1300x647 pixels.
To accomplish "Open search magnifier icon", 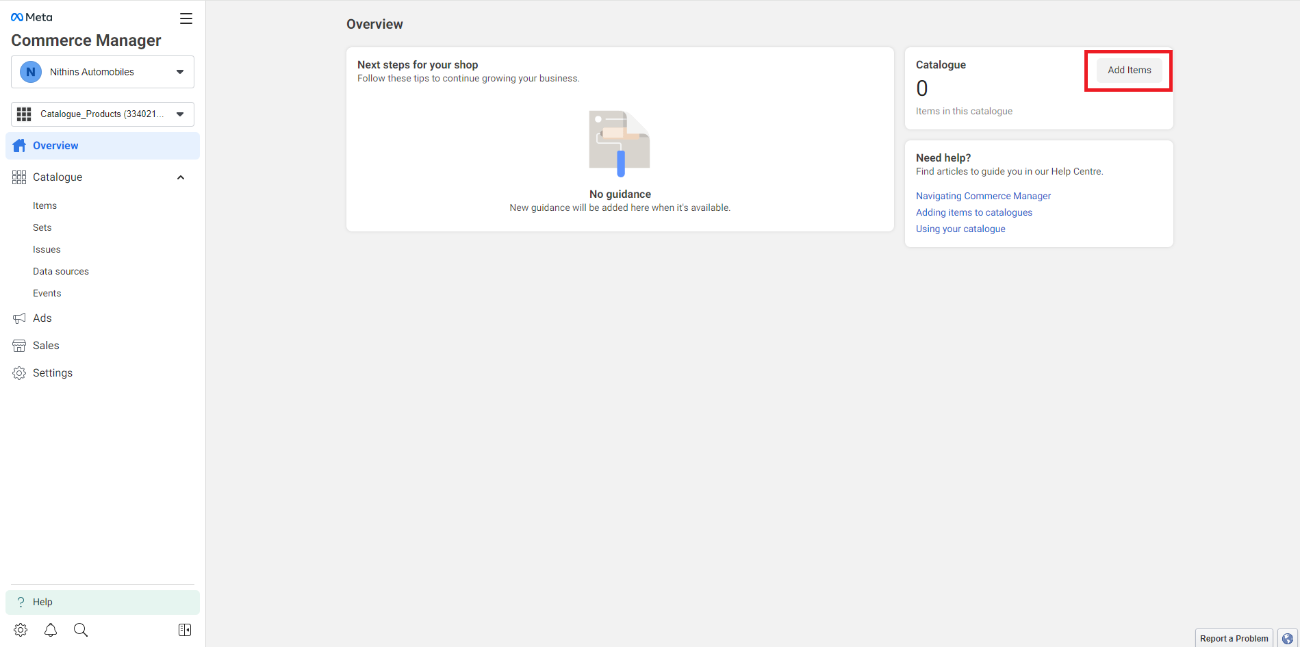I will pos(81,630).
